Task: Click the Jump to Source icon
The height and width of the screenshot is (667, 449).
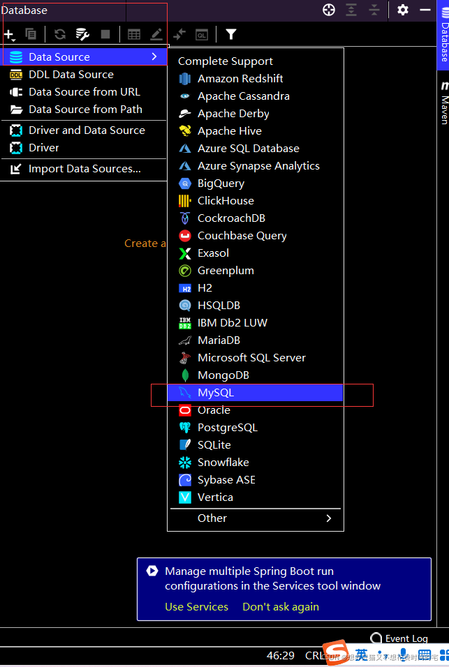Action: (x=179, y=34)
